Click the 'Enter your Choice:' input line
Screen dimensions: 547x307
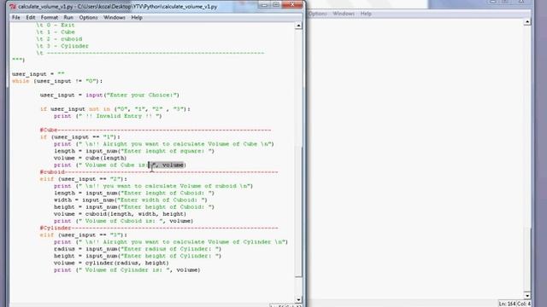point(109,95)
